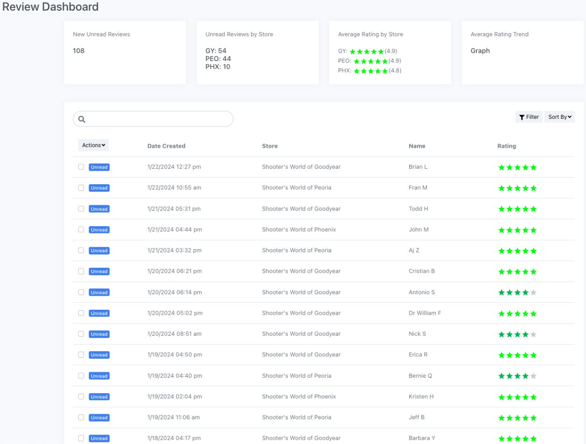Image resolution: width=586 pixels, height=444 pixels.
Task: Click the PHX: 10 unread count
Action: [218, 67]
